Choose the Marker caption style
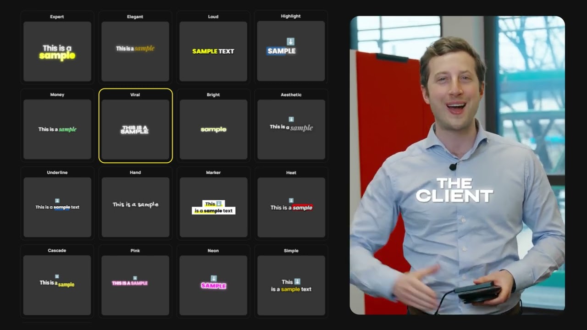This screenshot has height=330, width=587. pyautogui.click(x=213, y=203)
